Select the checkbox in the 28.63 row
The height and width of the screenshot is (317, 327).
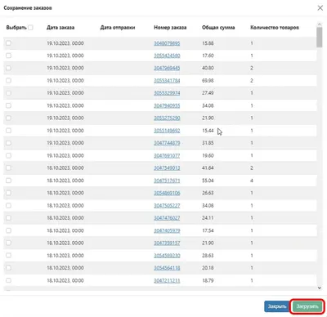(x=9, y=256)
